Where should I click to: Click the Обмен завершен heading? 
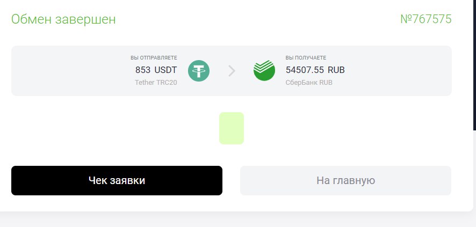tap(63, 19)
